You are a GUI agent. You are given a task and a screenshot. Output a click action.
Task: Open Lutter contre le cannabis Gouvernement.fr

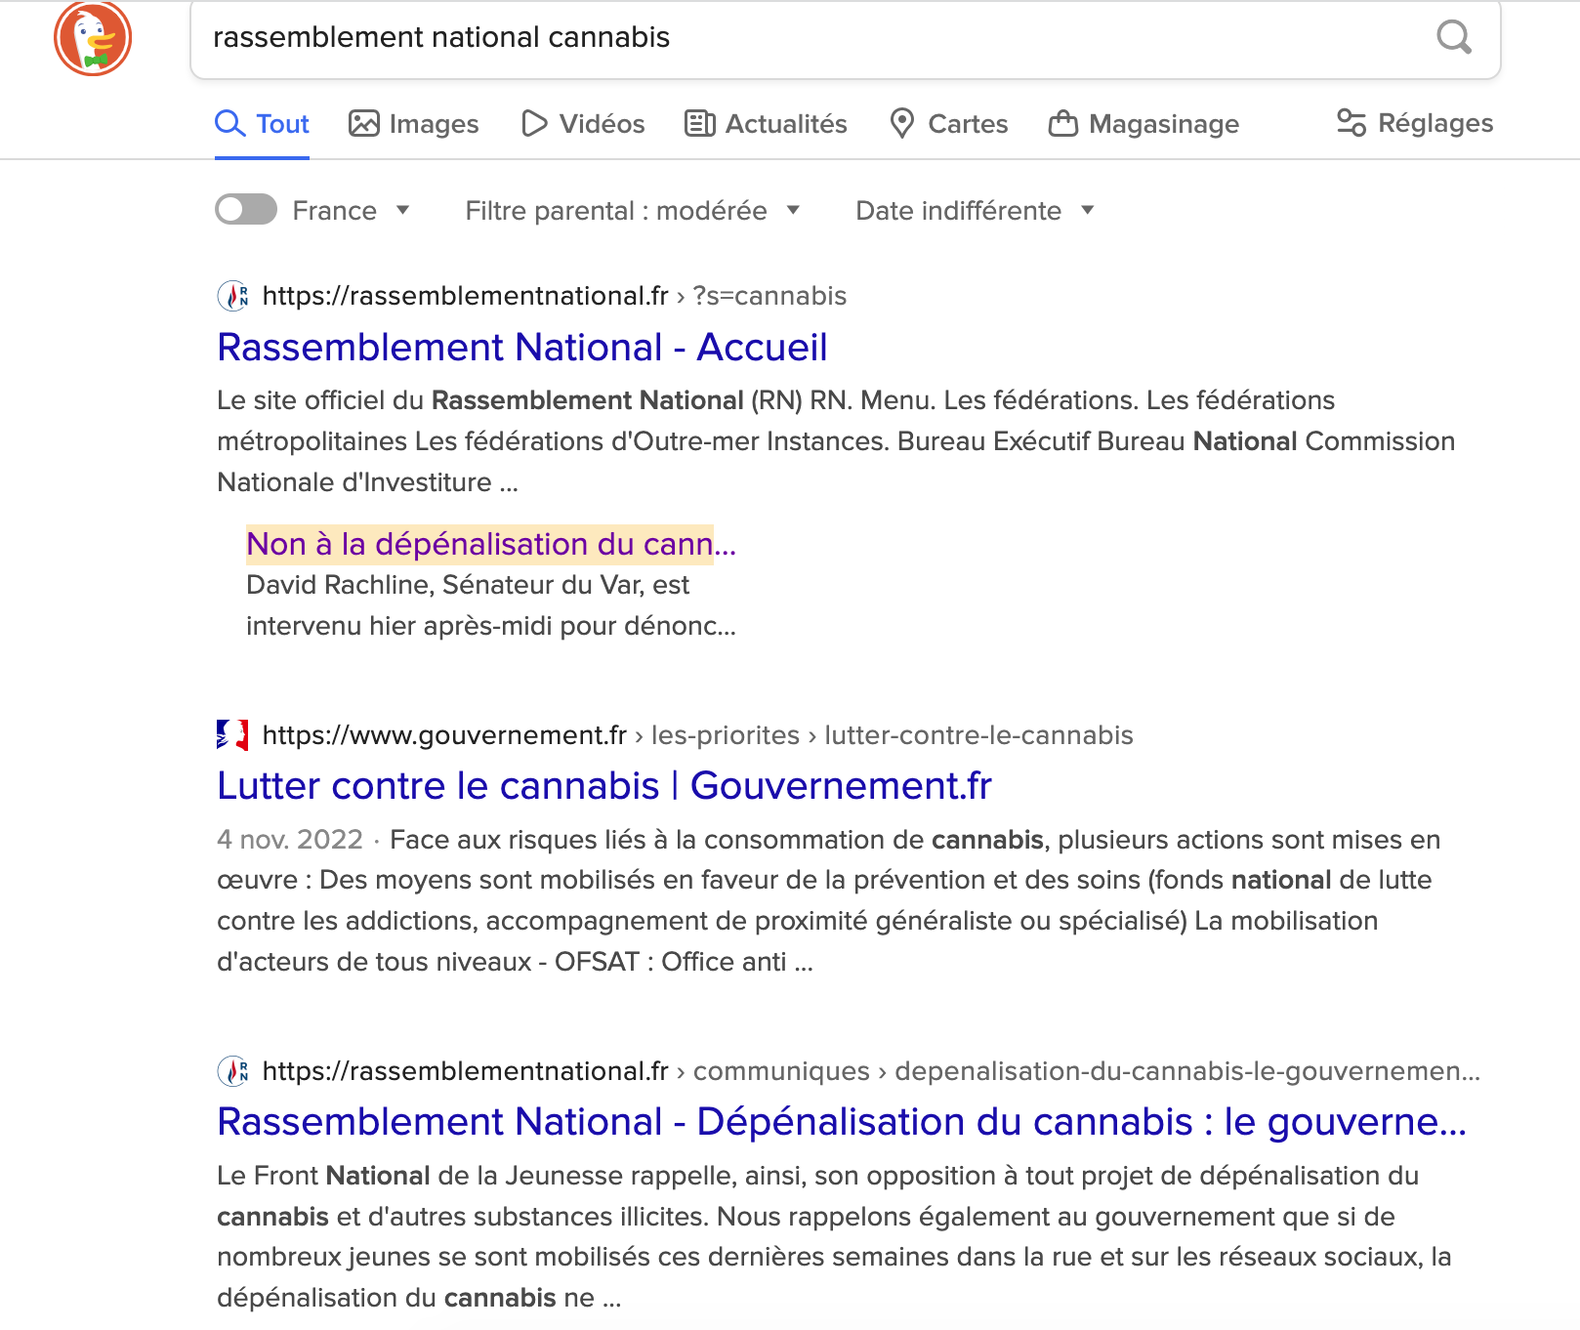coord(604,786)
